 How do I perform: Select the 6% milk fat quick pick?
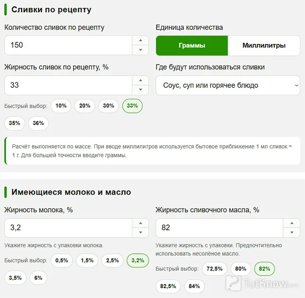38,278
